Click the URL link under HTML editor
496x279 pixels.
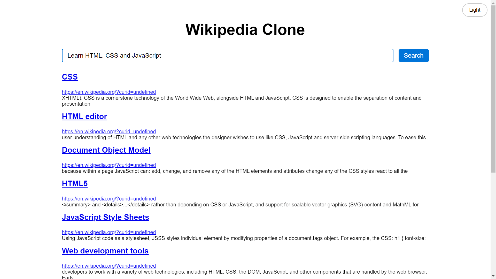(x=109, y=131)
